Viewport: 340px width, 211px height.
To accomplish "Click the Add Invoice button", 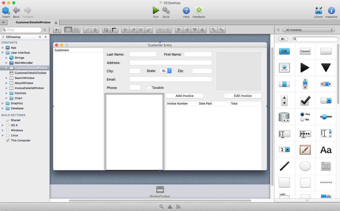I will click(x=184, y=96).
